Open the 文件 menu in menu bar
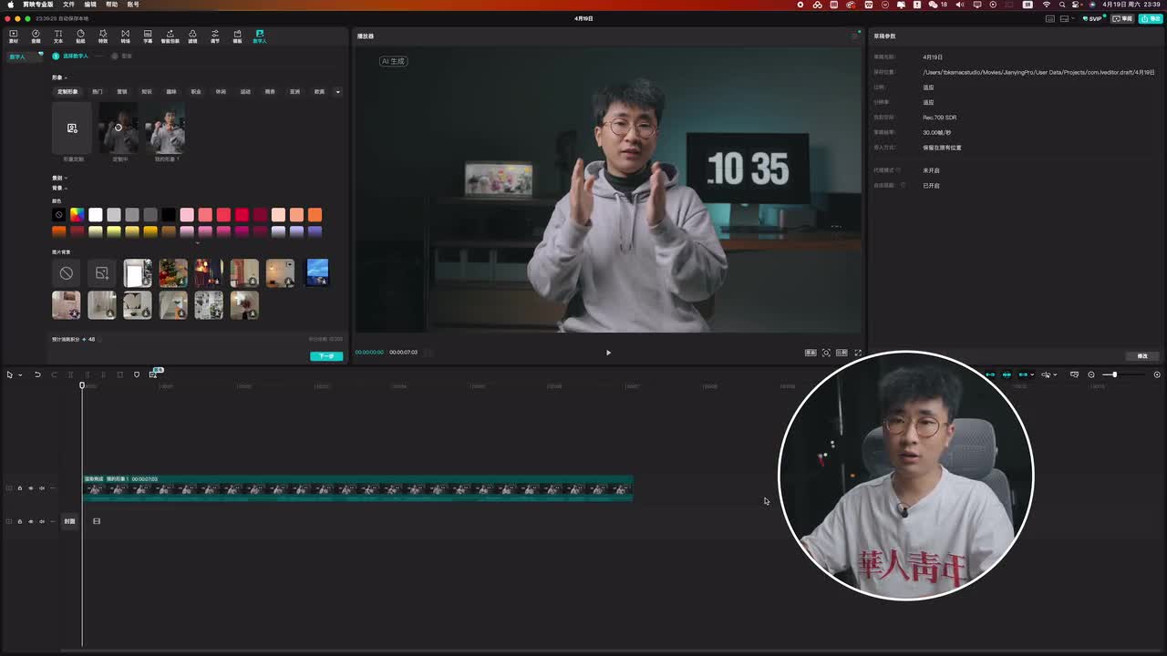 (x=68, y=5)
